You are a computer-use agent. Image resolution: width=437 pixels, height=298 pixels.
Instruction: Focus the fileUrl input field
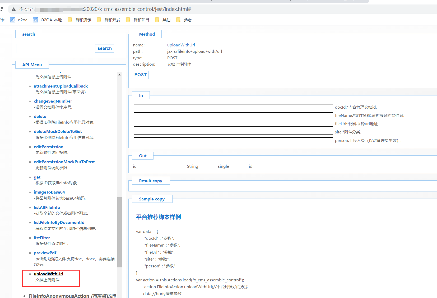[x=233, y=124]
